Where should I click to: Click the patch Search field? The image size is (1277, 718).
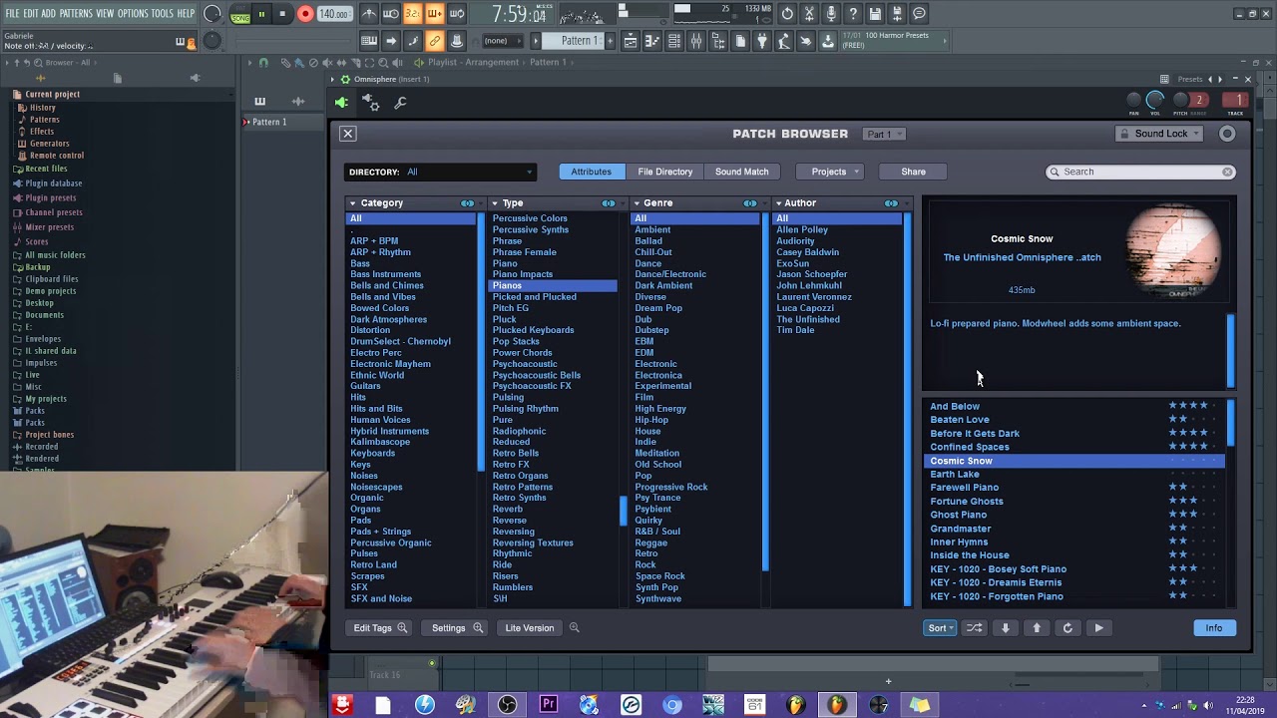click(1141, 172)
